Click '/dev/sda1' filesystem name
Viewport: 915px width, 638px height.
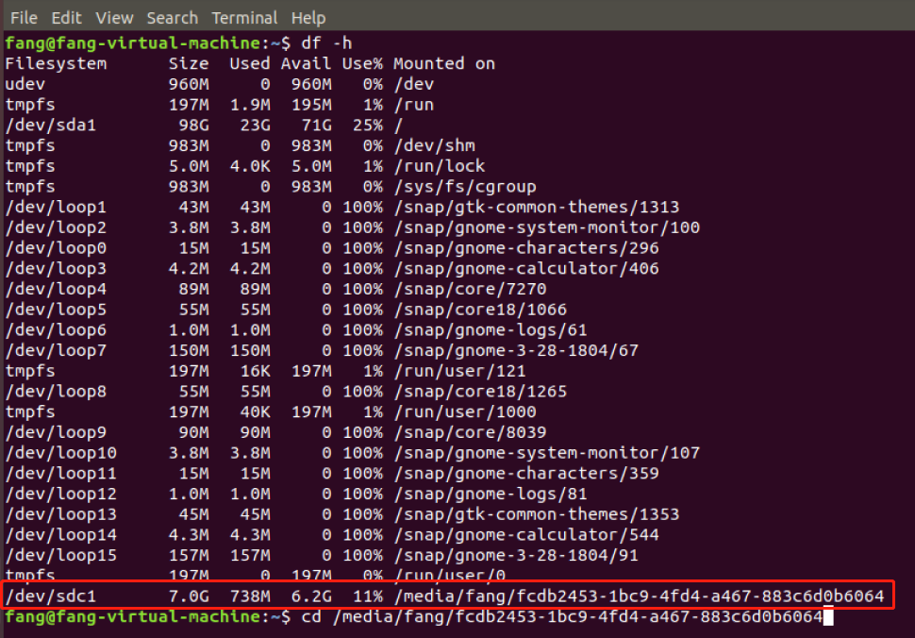pyautogui.click(x=51, y=125)
